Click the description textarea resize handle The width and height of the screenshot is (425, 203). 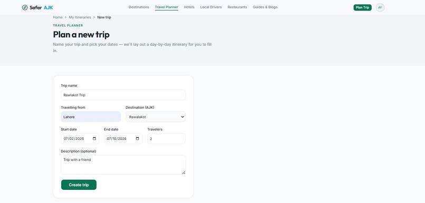(183, 172)
